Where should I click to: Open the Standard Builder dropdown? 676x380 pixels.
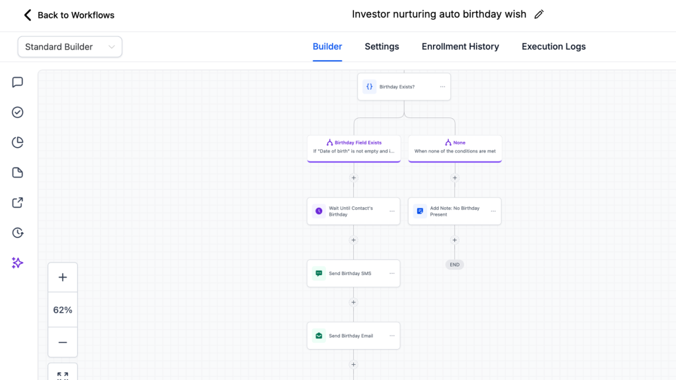[70, 47]
